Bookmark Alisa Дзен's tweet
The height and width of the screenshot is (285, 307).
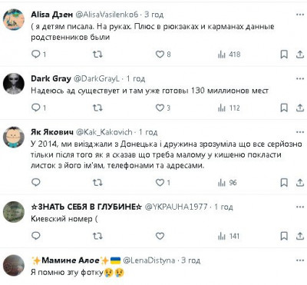(284, 55)
